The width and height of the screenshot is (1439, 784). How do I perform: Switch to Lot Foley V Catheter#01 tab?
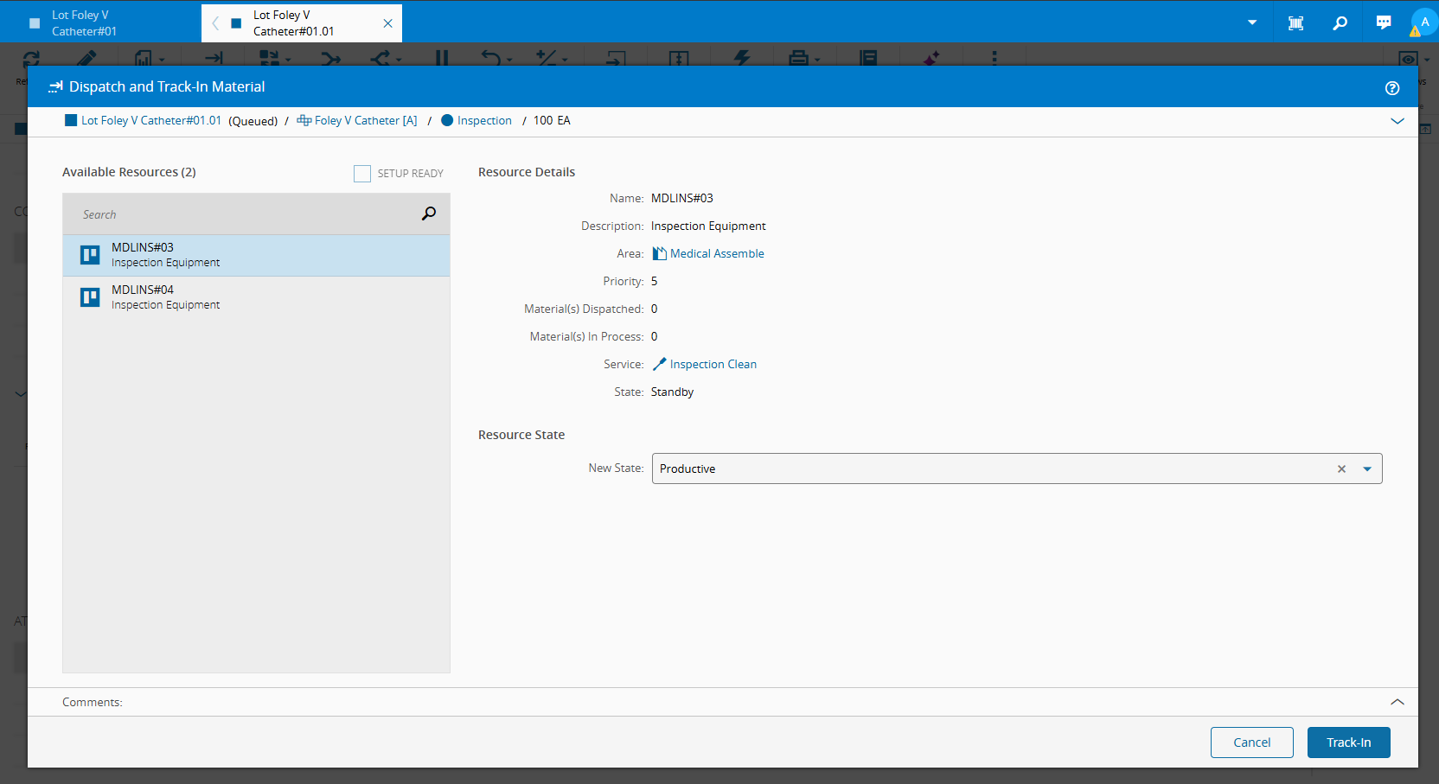(84, 23)
